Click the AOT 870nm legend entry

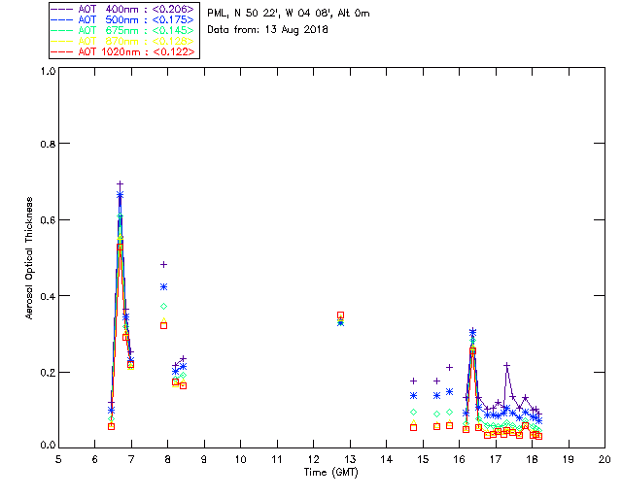(x=123, y=41)
